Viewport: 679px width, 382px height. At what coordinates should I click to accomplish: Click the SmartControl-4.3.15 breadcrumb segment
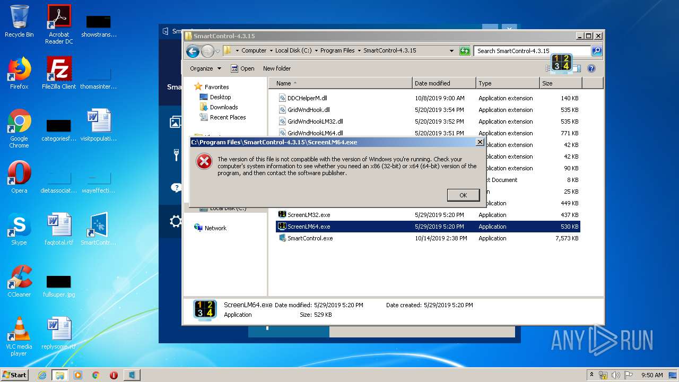(390, 51)
